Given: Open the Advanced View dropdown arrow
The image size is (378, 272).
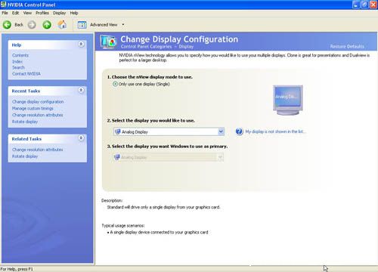Looking at the screenshot, I should [x=123, y=25].
